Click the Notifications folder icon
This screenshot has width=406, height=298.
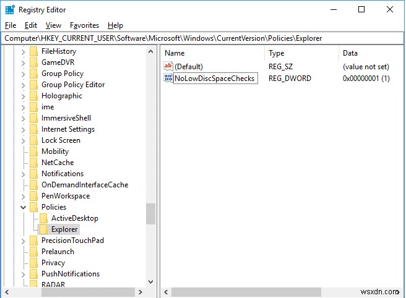click(x=33, y=174)
